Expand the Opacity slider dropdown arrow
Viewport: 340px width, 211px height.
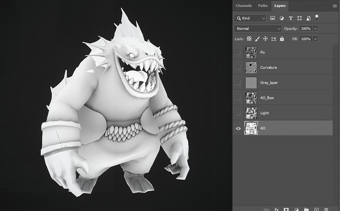(315, 29)
